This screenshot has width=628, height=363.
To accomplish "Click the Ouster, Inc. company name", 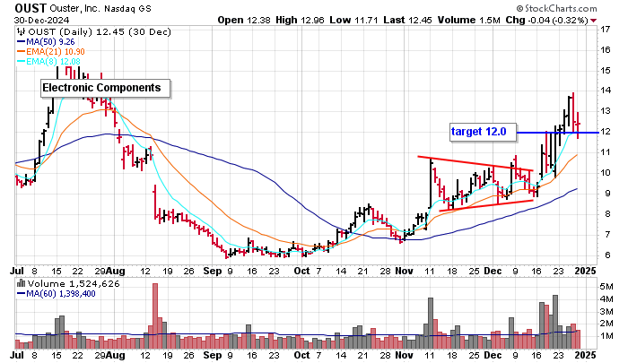I will point(74,8).
